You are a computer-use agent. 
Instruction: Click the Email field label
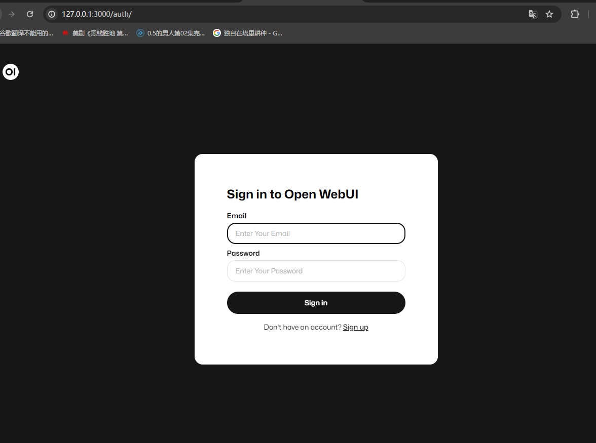pos(236,216)
